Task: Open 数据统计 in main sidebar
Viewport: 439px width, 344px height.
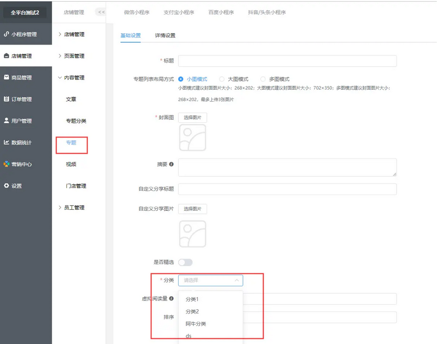Action: pos(26,142)
